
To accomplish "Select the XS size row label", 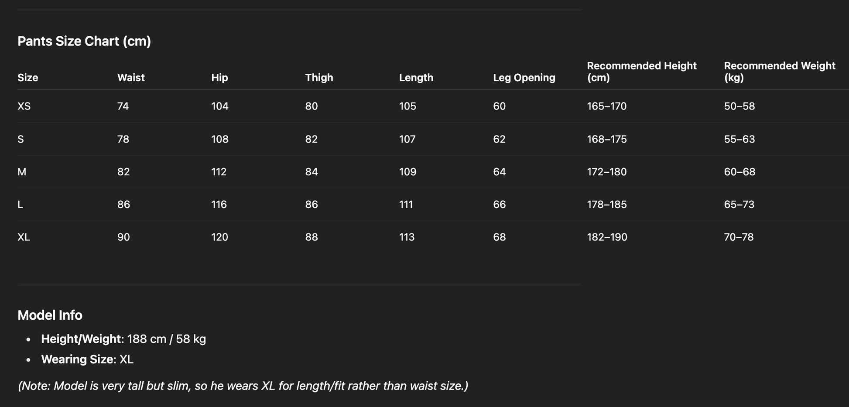I will [24, 106].
